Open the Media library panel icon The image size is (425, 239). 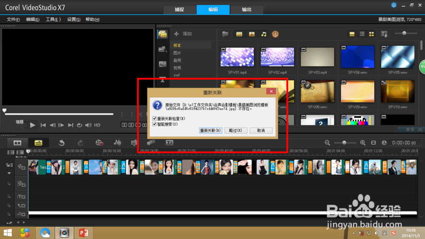[162, 34]
